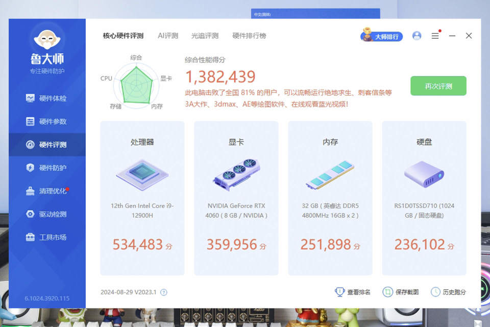Screen dimensions: 490x327
Task: Click the pentagon radar chart
Action: [x=137, y=85]
